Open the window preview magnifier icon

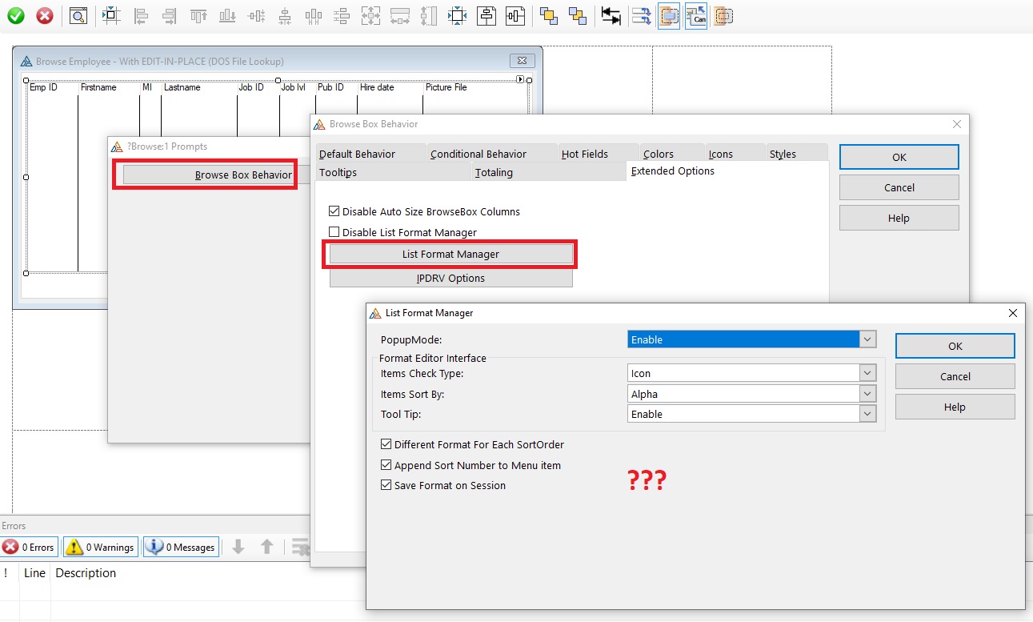[x=78, y=15]
